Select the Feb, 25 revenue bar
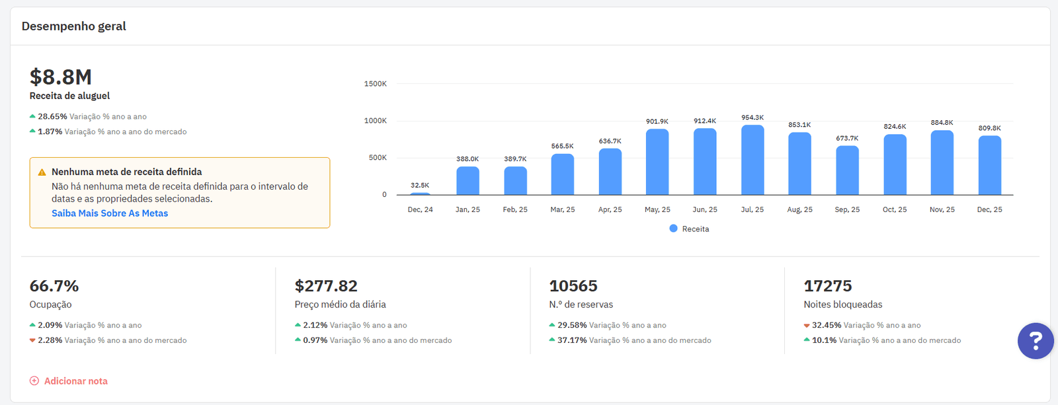Viewport: 1058px width, 405px height. 515,180
